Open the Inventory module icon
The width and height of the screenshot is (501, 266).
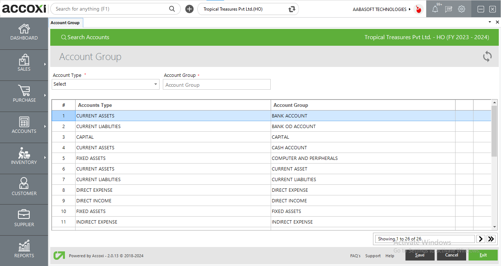[24, 153]
